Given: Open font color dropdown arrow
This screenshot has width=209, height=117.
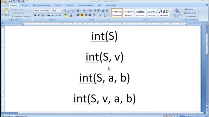Looking at the screenshot, I should 73,15.
